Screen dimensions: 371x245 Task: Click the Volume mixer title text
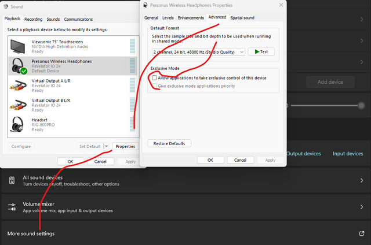(39, 204)
